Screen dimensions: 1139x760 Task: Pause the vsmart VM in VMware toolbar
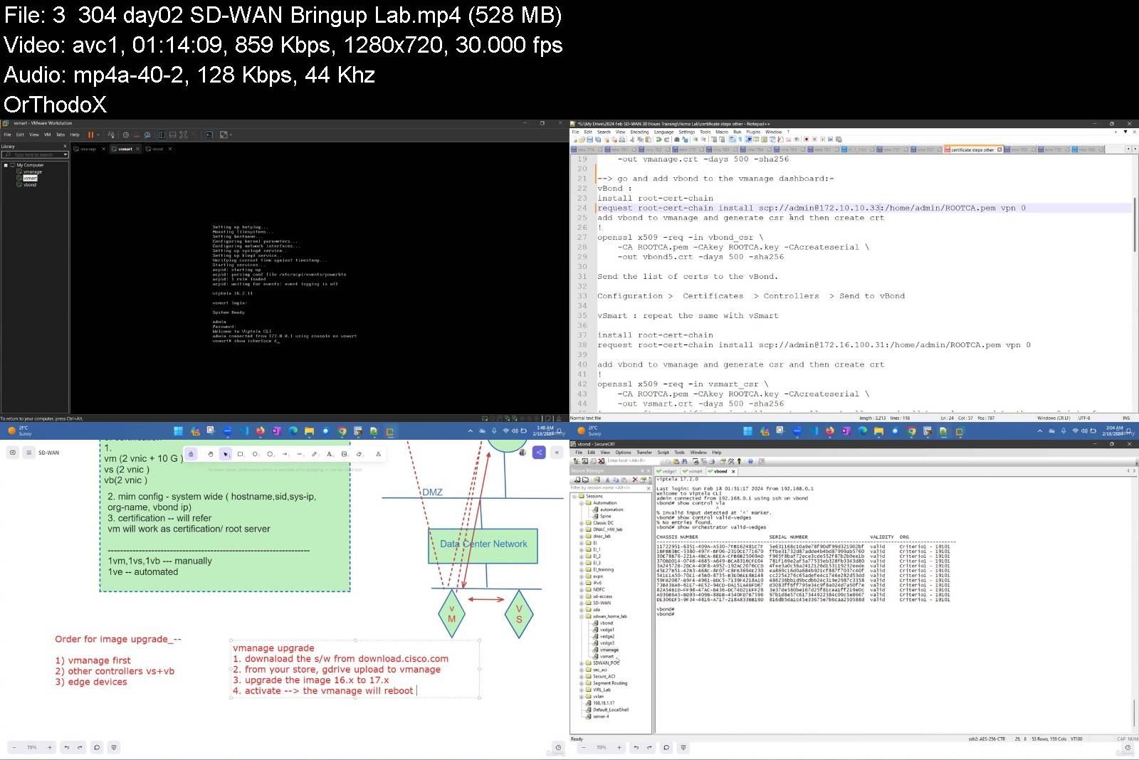coord(90,134)
